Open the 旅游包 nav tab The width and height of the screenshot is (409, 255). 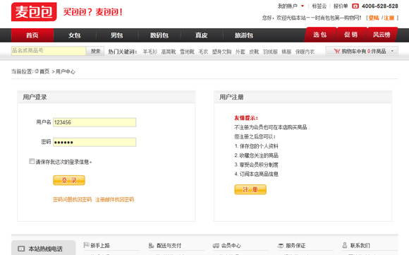tap(243, 35)
